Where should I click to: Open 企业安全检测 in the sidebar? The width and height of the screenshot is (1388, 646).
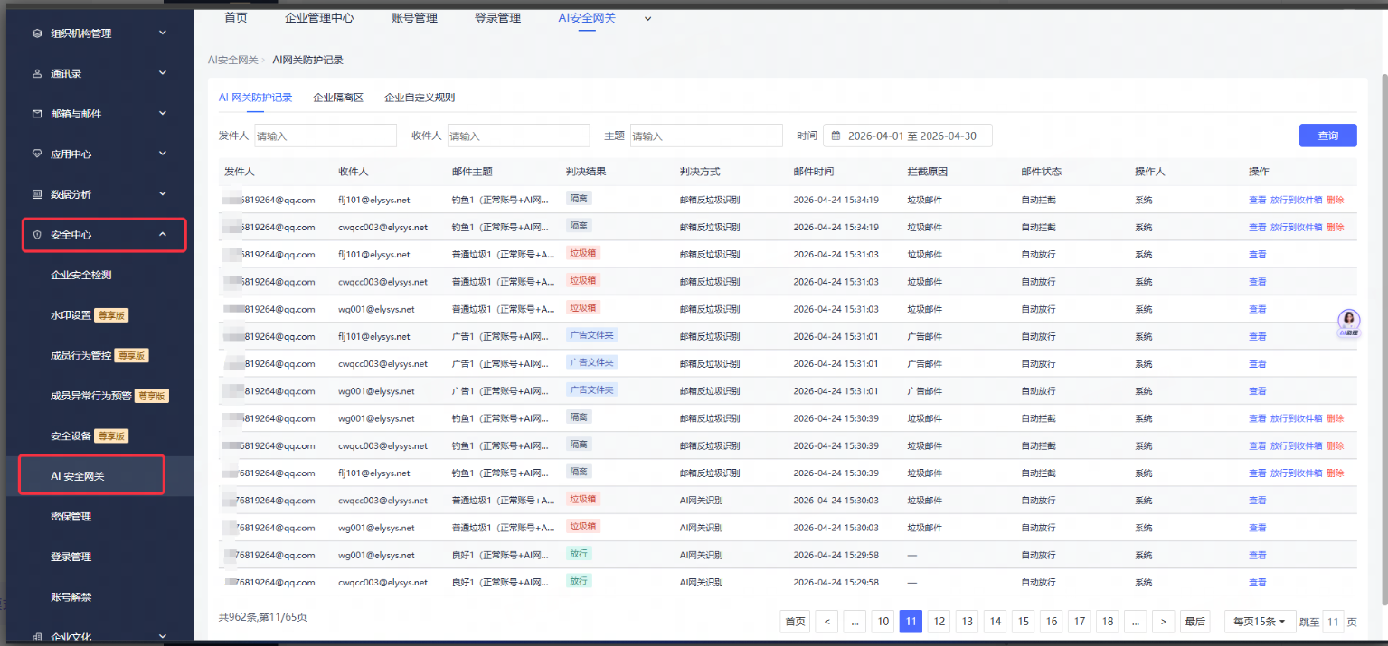(x=81, y=275)
